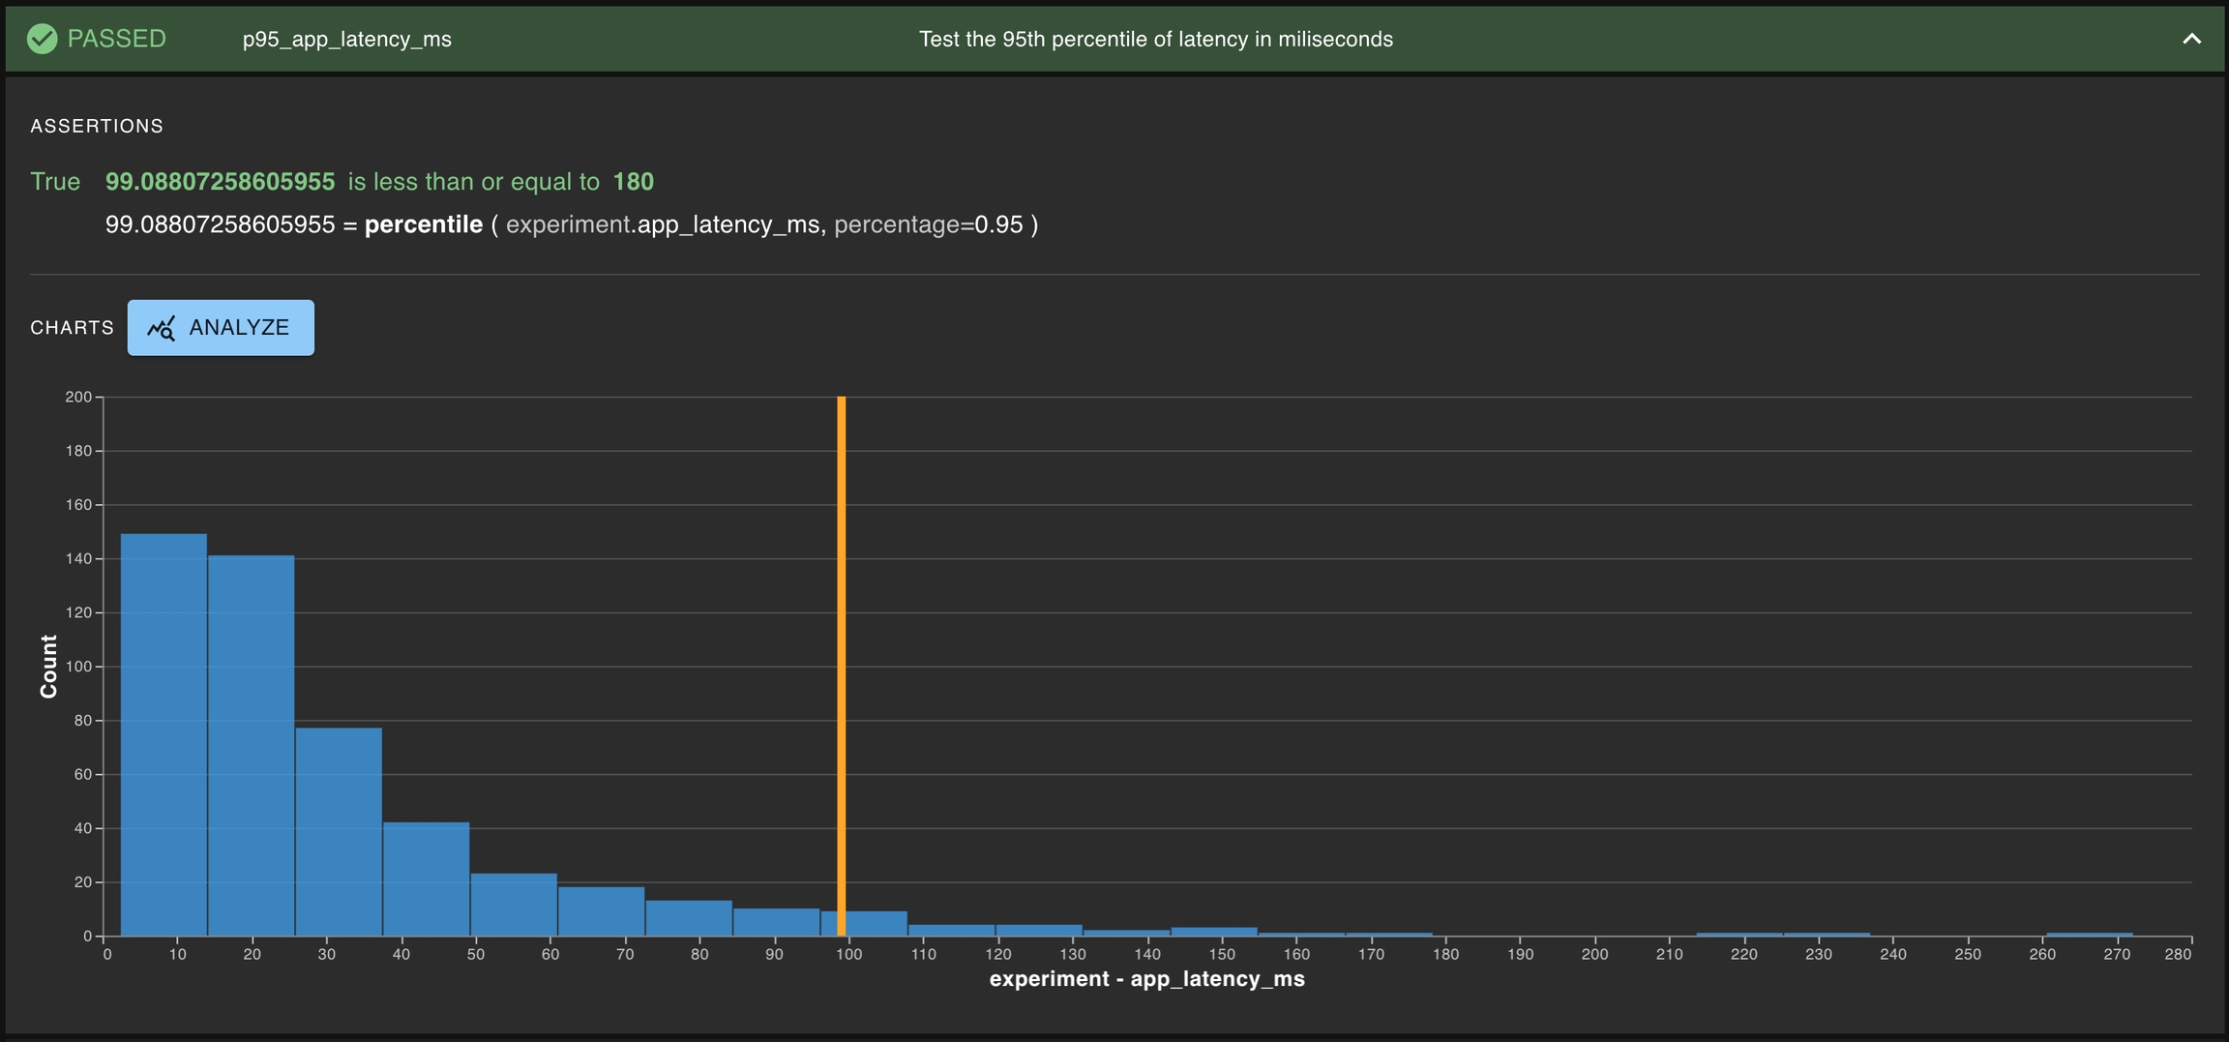
Task: Click the experiment - app_latency_ms axis title
Action: point(1146,979)
